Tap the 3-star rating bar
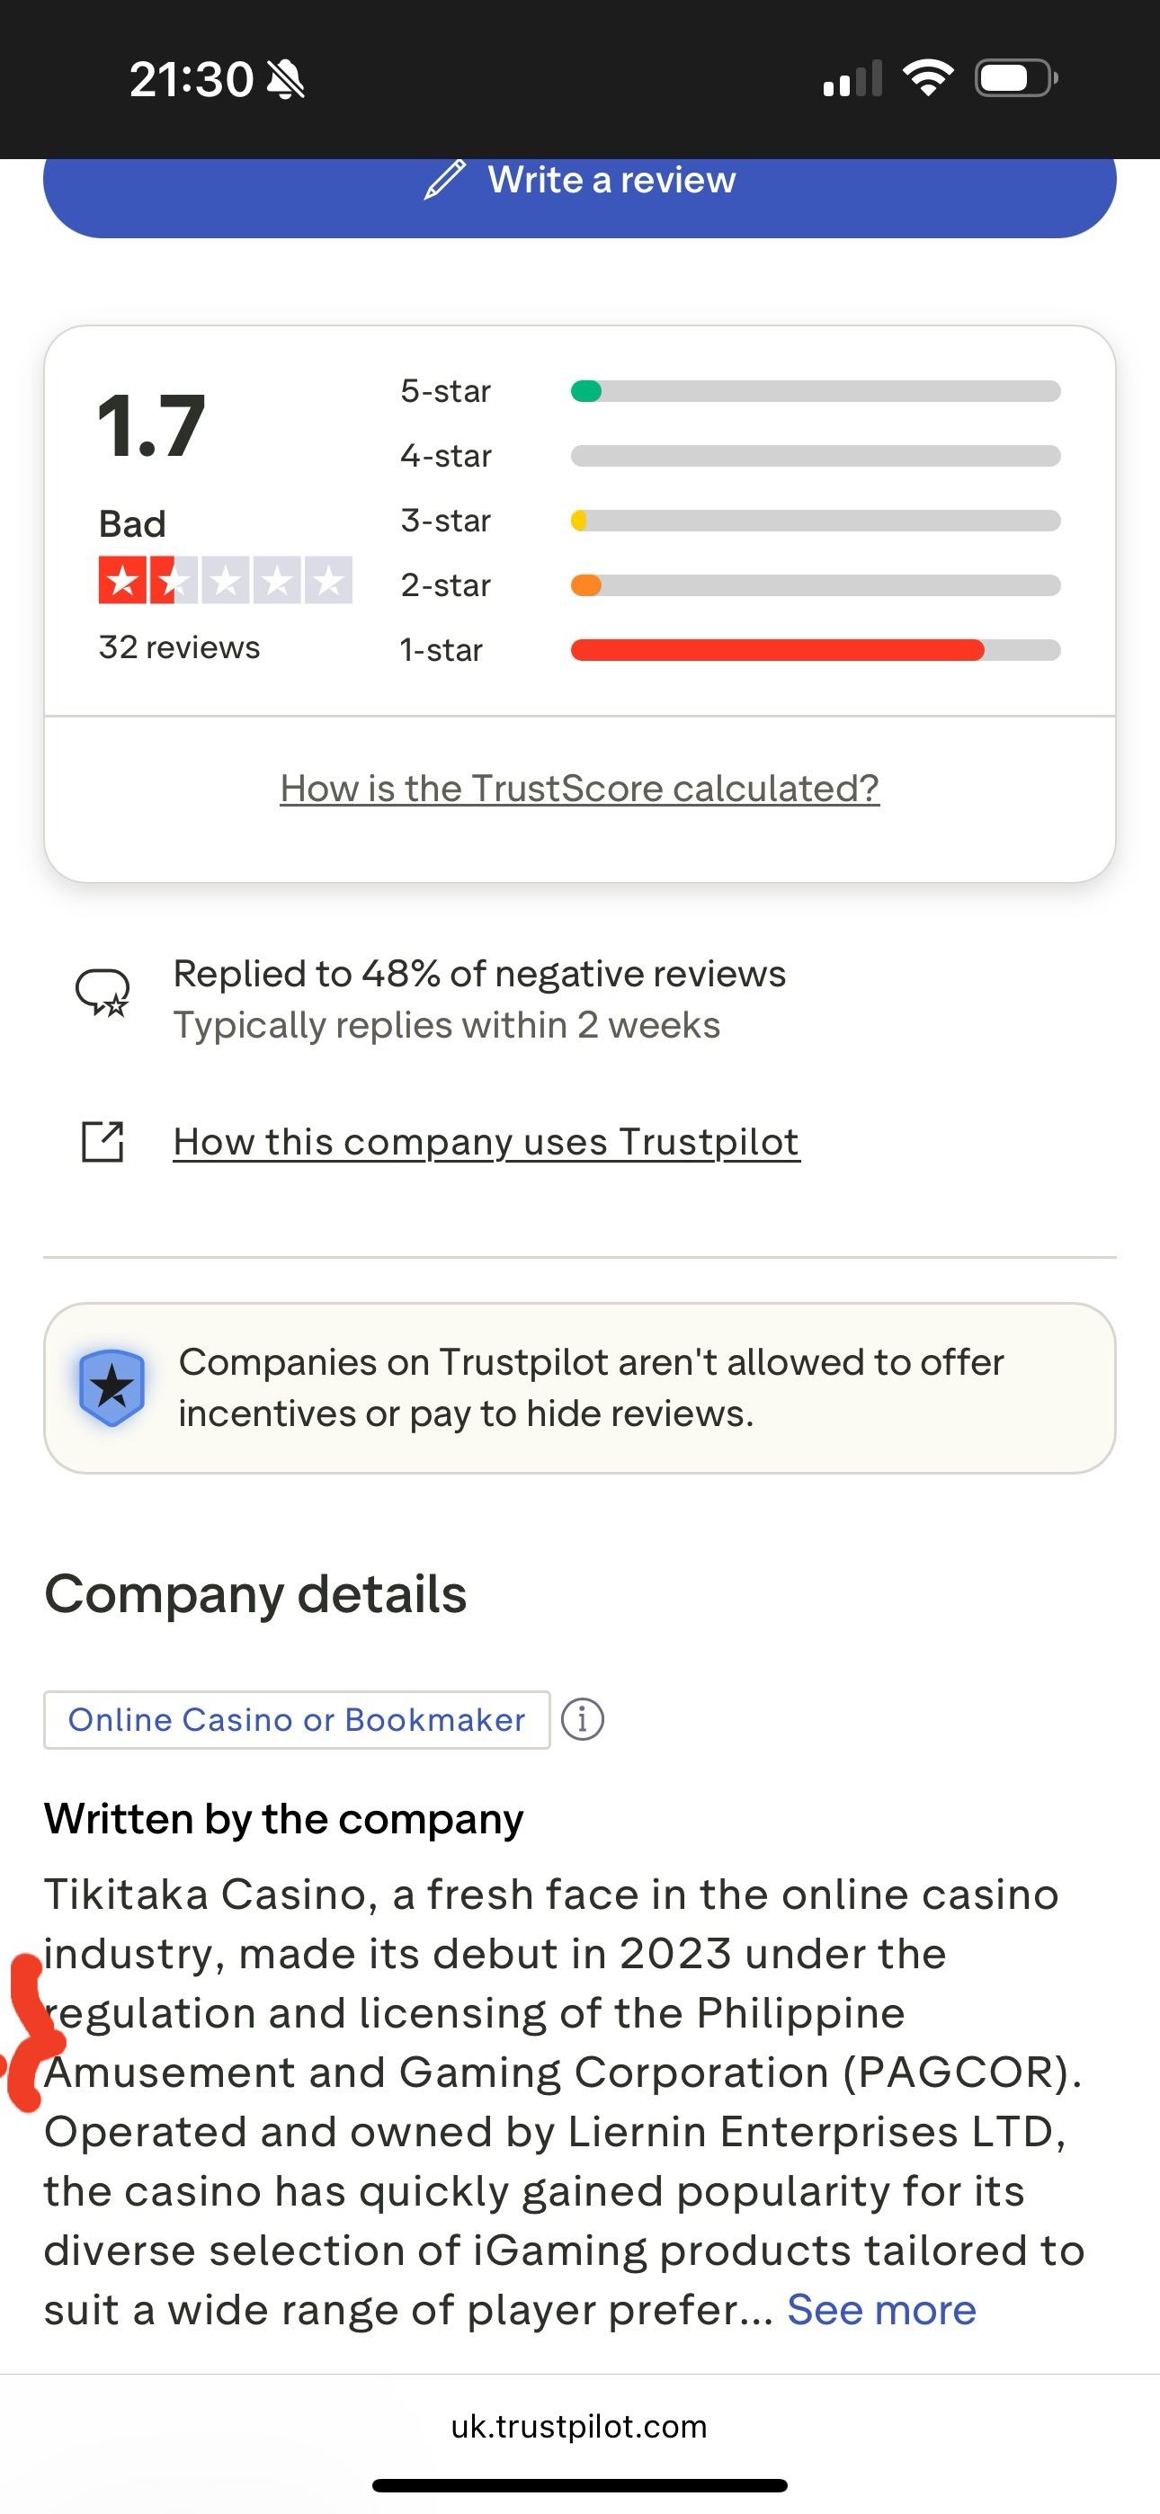 [816, 522]
